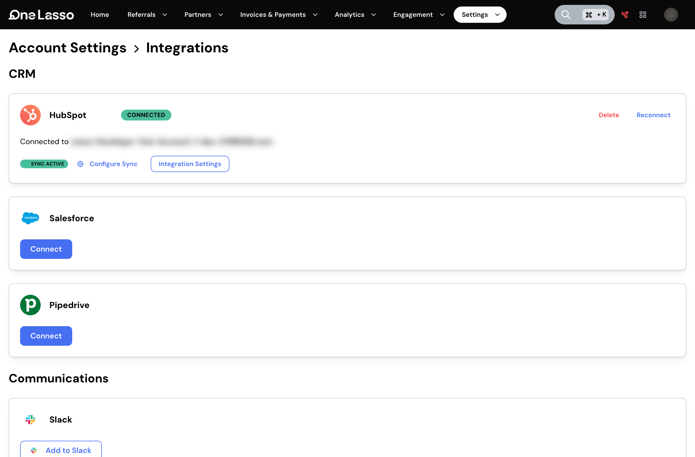Expand the Referrals dropdown menu
The image size is (695, 457).
click(x=147, y=15)
